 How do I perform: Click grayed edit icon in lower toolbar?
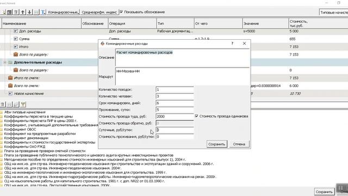[16, 104]
